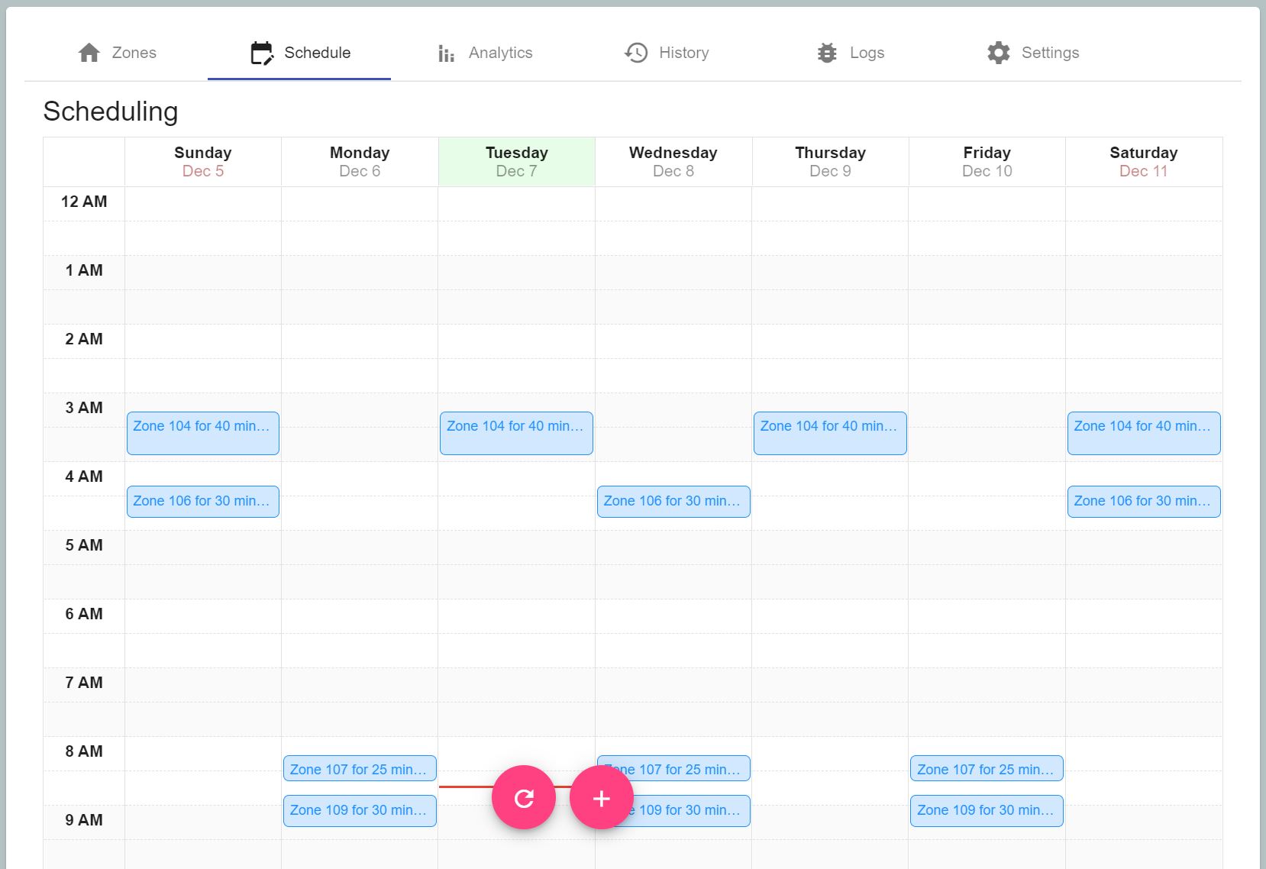Open the Settings tab
Viewport: 1266px width, 869px height.
point(1033,53)
